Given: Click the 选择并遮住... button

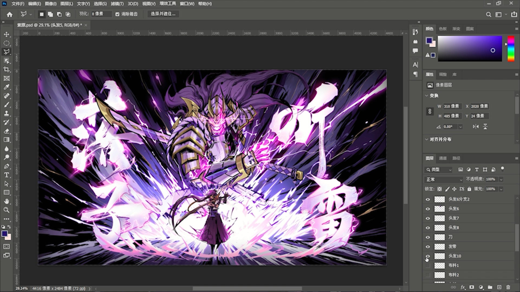Looking at the screenshot, I should pos(163,14).
